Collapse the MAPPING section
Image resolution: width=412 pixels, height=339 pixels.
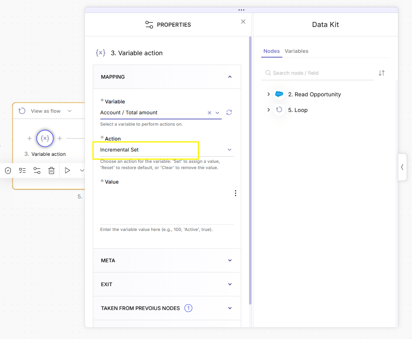[167, 77]
